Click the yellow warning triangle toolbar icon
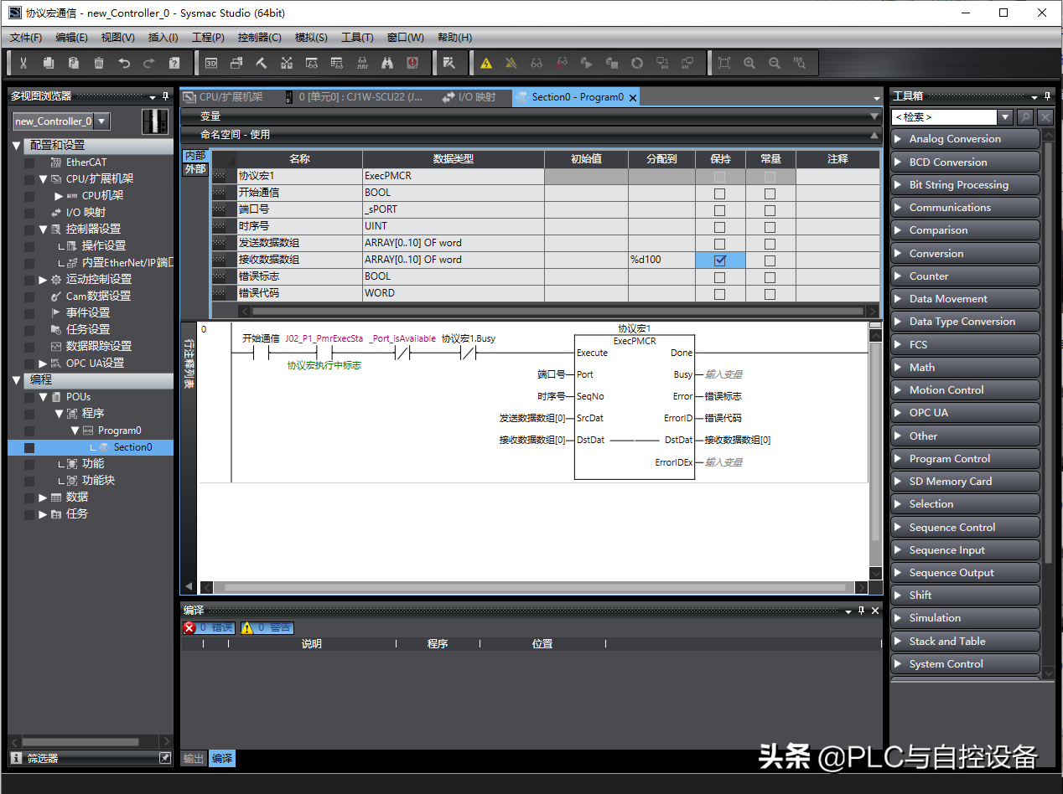Viewport: 1063px width, 794px height. click(486, 63)
